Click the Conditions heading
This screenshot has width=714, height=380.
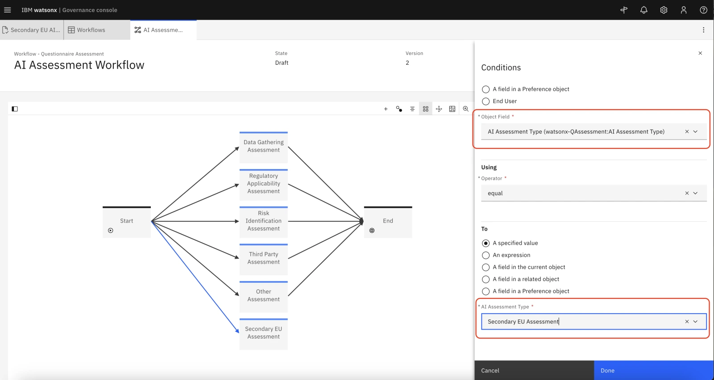(501, 68)
